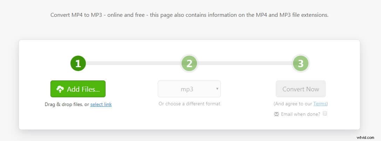Open the 'select link' hyperlink
Viewport: 381px width, 141px height.
pos(101,105)
